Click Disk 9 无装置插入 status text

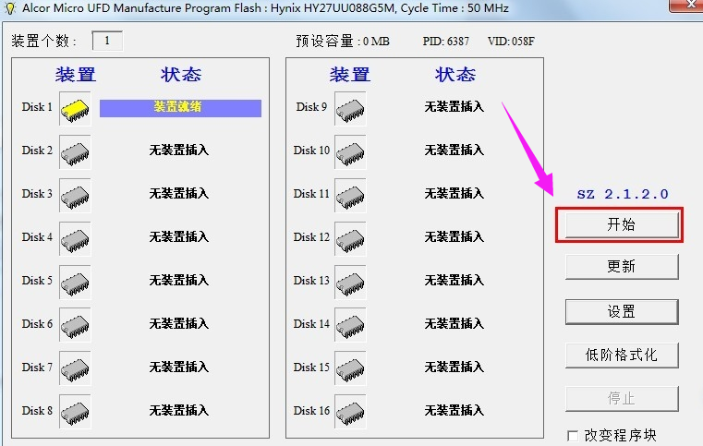click(454, 107)
